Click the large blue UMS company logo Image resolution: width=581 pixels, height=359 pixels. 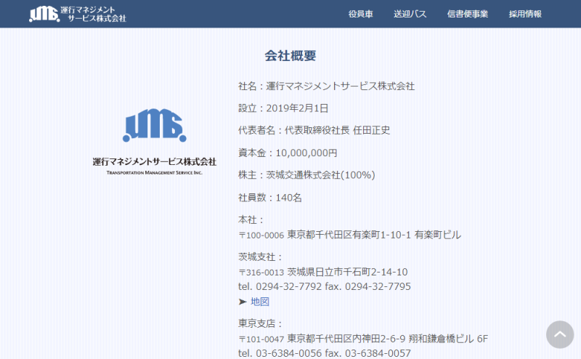[x=155, y=125]
